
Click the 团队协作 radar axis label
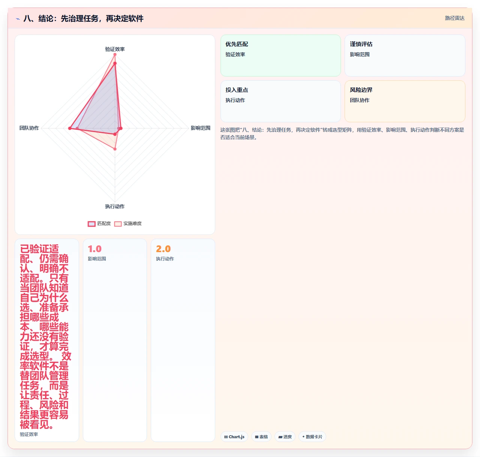[29, 128]
